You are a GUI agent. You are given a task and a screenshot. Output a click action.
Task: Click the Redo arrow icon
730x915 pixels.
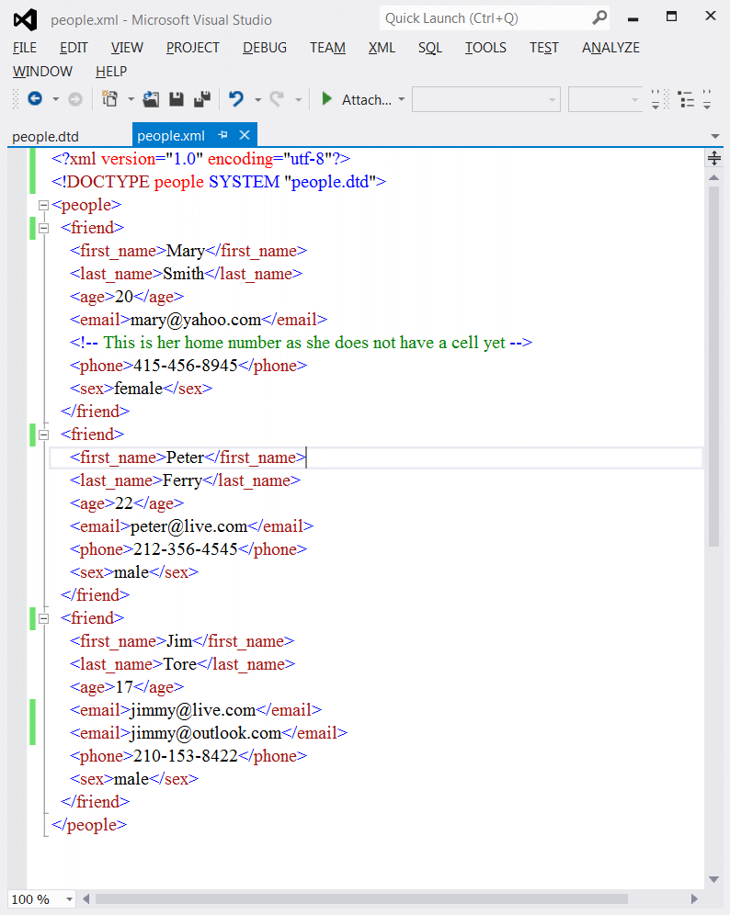(x=277, y=98)
